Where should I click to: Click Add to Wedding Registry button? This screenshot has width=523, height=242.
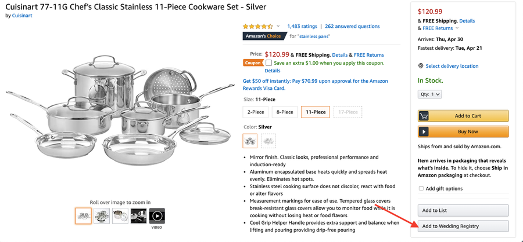(x=463, y=226)
